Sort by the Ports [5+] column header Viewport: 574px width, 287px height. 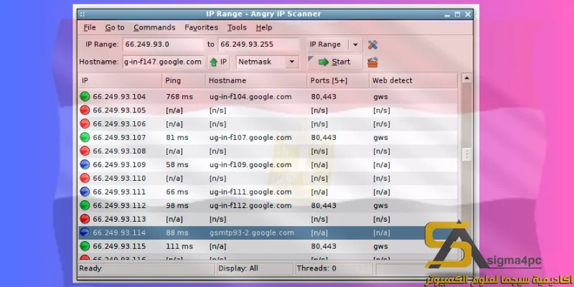tap(338, 80)
